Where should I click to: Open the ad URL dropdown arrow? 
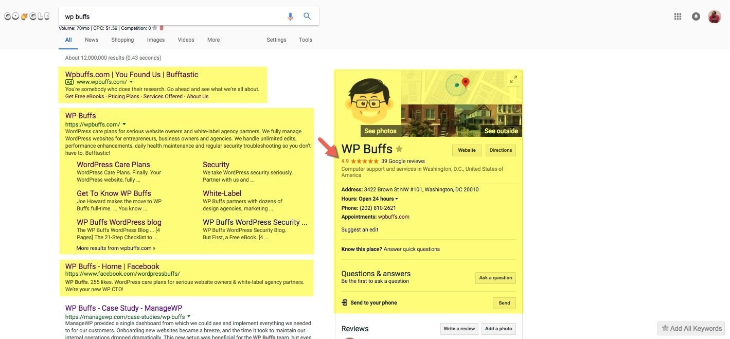(x=131, y=82)
